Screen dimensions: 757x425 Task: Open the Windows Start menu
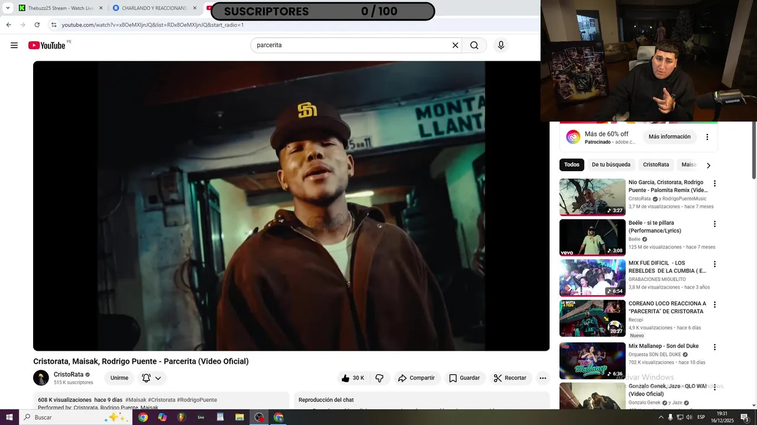click(9, 417)
